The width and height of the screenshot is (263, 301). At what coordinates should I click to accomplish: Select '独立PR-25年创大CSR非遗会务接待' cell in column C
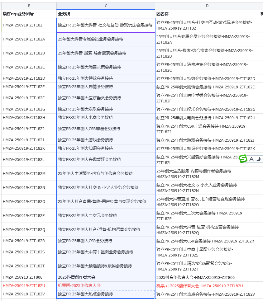106,129
